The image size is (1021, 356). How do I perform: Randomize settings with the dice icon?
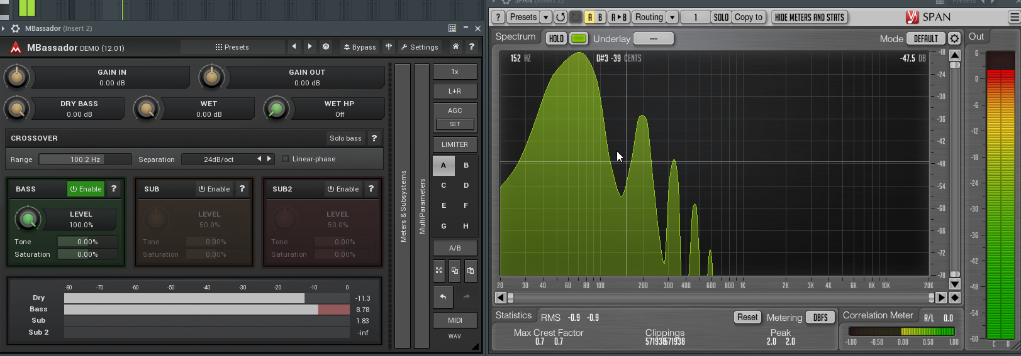(326, 46)
